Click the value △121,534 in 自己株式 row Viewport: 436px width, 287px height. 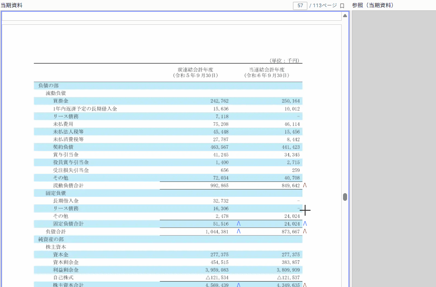[x=217, y=278]
